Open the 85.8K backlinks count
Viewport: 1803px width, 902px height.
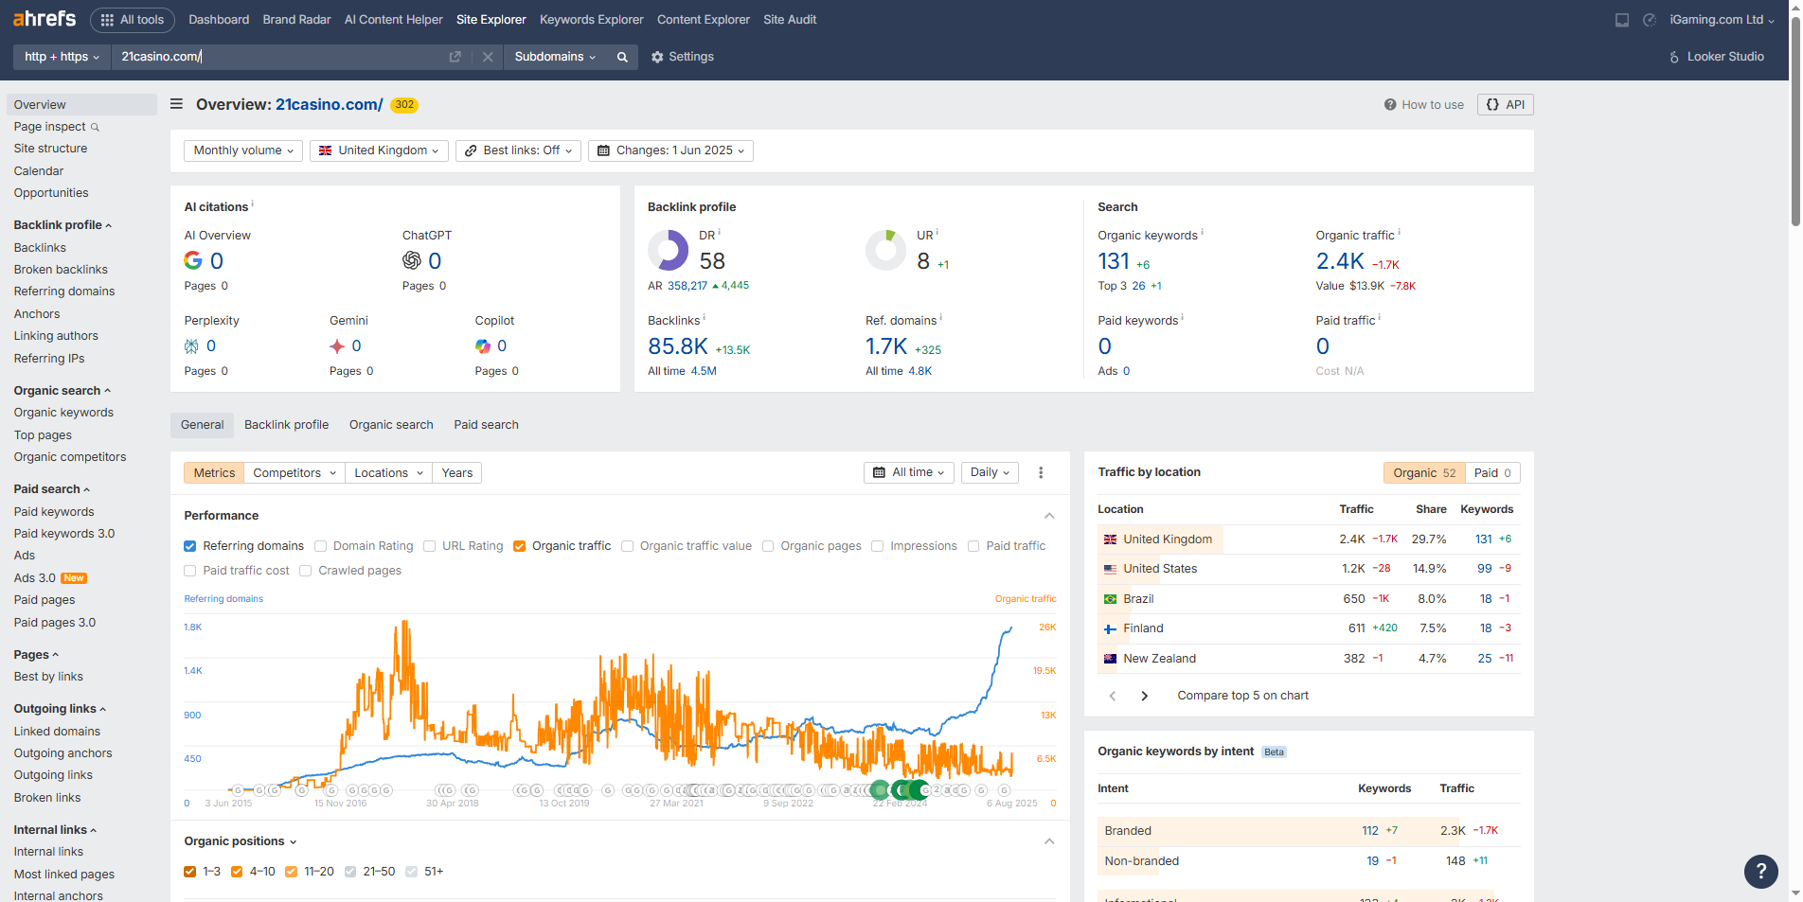coord(678,346)
